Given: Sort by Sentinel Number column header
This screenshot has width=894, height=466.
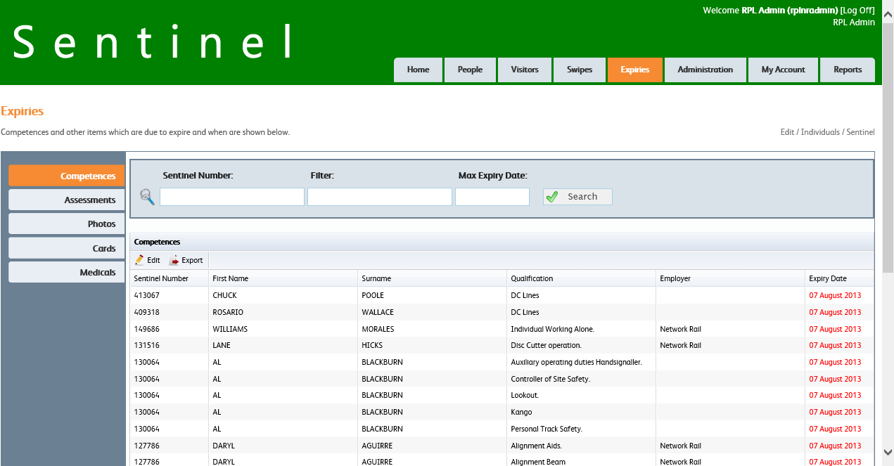Looking at the screenshot, I should pos(170,278).
